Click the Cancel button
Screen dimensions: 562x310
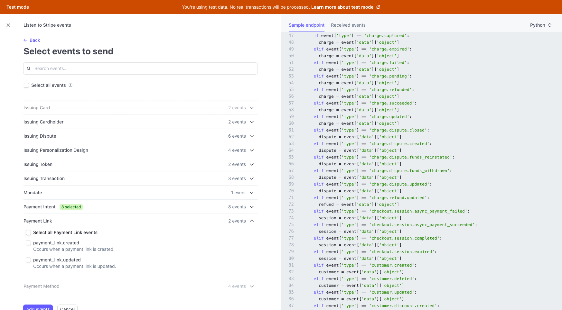[x=67, y=307]
